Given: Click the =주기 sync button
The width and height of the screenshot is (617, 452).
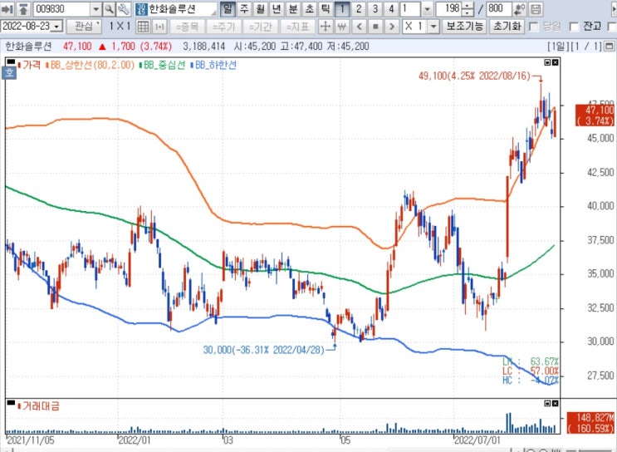Looking at the screenshot, I should [x=223, y=27].
